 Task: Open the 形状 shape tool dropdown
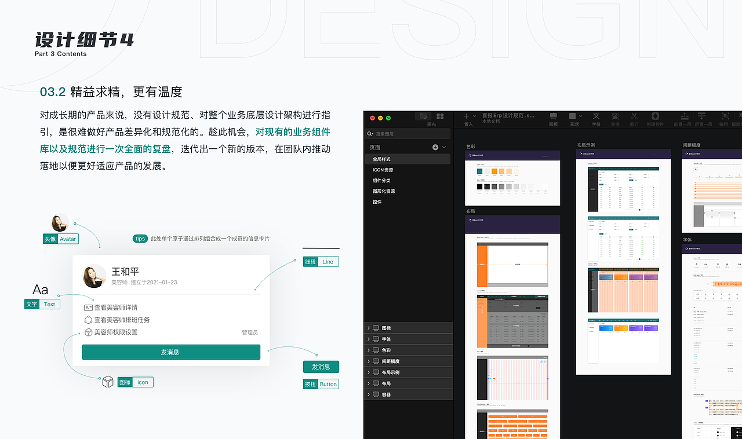[x=581, y=116]
